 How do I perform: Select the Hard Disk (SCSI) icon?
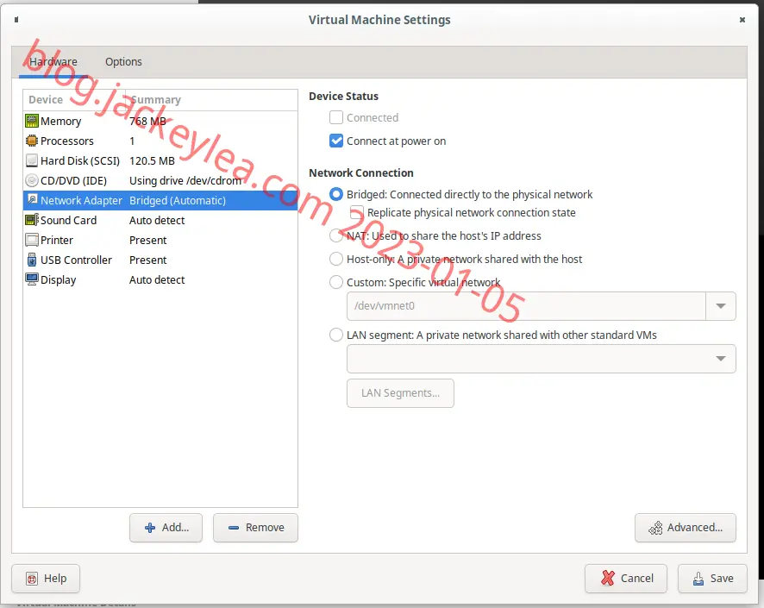(32, 160)
